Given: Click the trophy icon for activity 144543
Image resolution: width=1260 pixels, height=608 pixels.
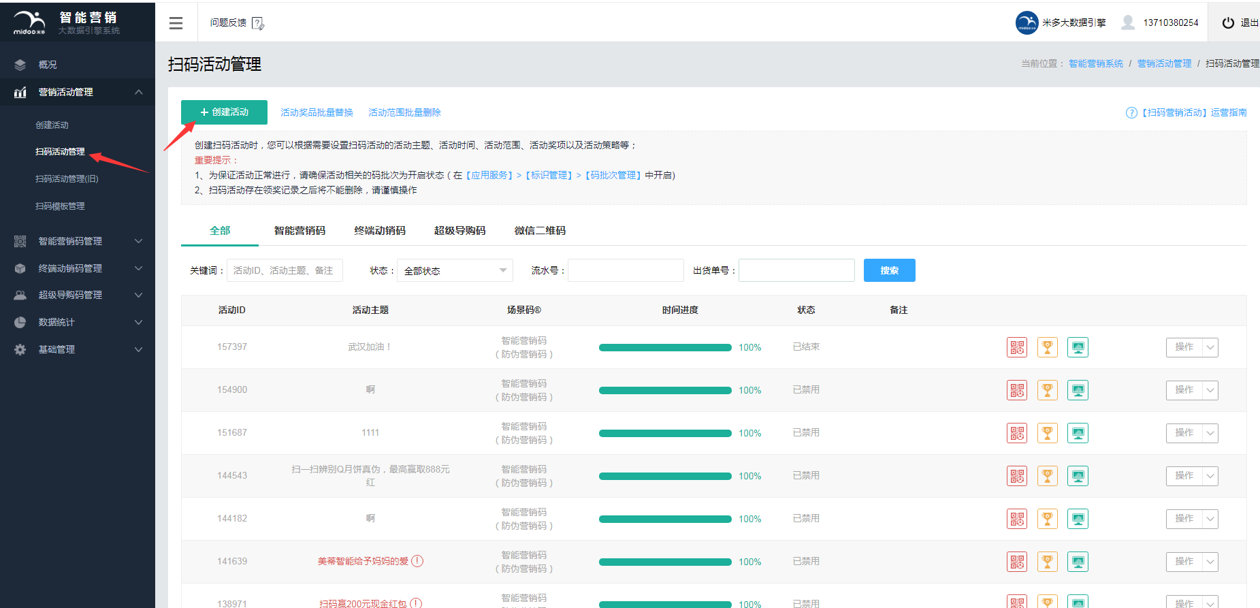Looking at the screenshot, I should coord(1048,476).
